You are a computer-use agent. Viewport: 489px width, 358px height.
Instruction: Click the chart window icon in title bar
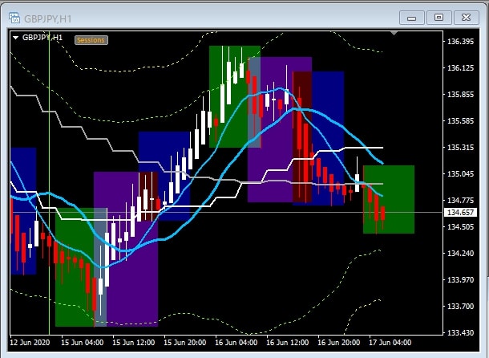[14, 16]
